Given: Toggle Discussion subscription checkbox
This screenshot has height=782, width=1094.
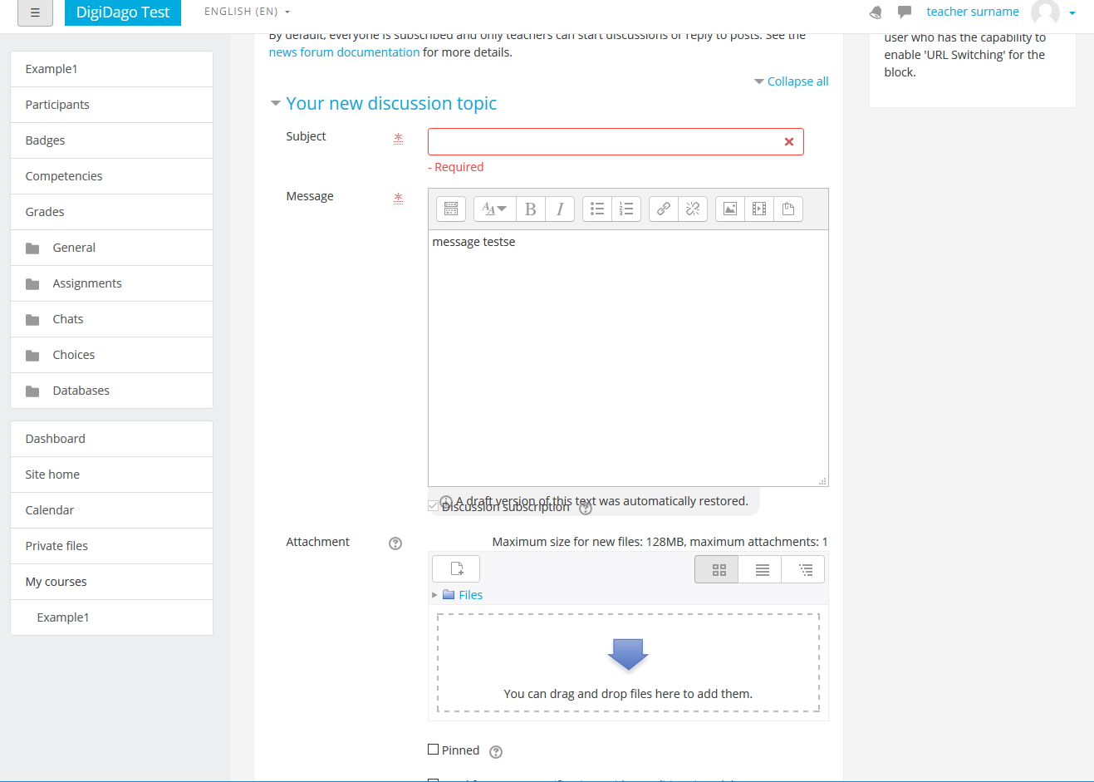Looking at the screenshot, I should [433, 505].
